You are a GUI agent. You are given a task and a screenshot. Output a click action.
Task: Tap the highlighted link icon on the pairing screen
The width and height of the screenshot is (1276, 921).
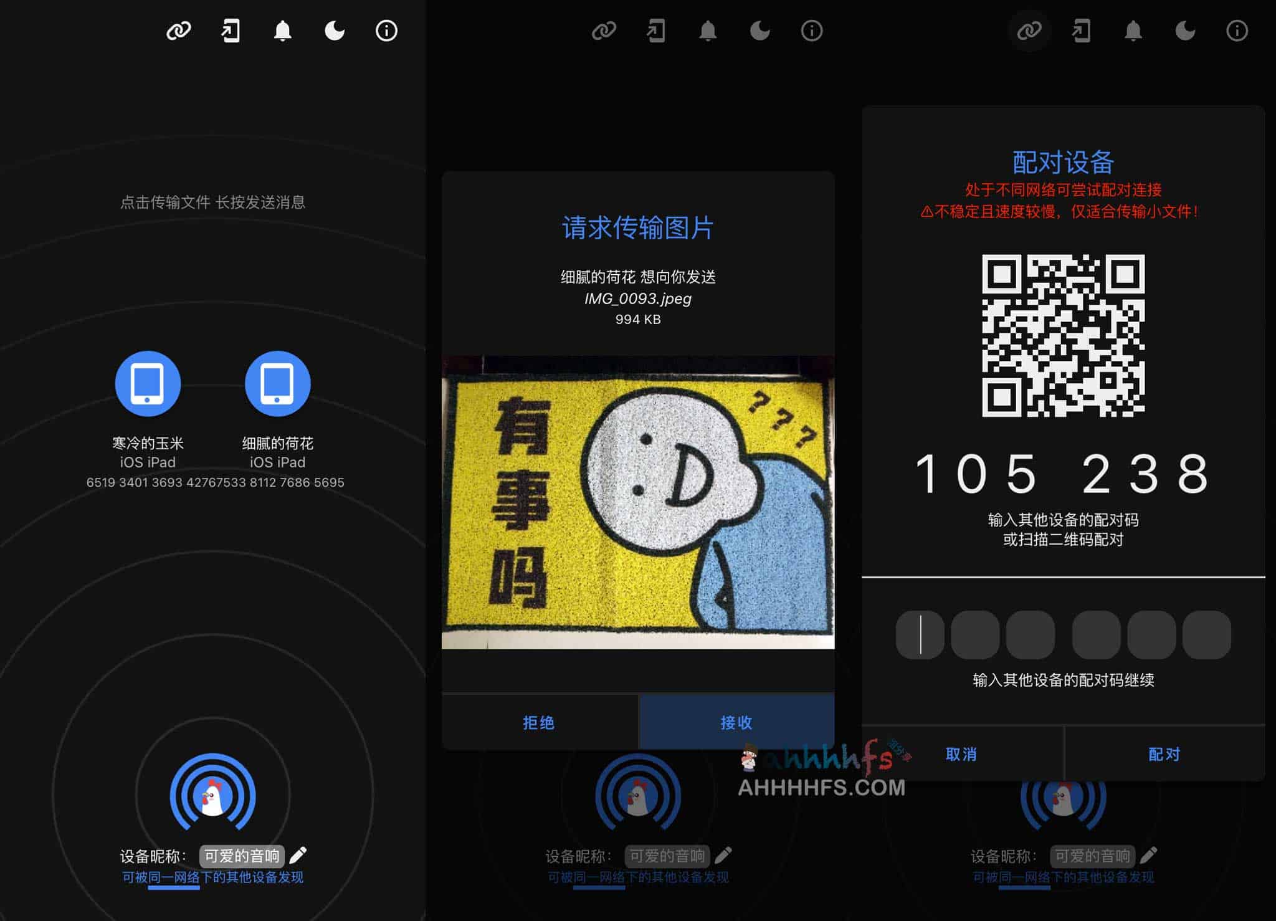click(x=1029, y=31)
